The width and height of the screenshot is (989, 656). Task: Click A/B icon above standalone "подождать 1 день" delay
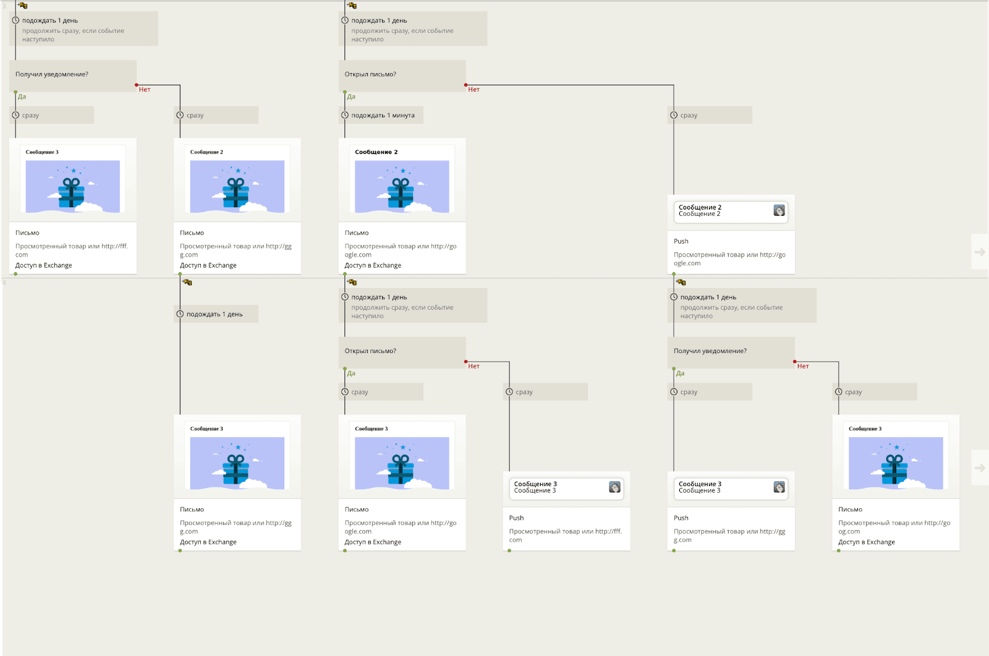(x=187, y=283)
